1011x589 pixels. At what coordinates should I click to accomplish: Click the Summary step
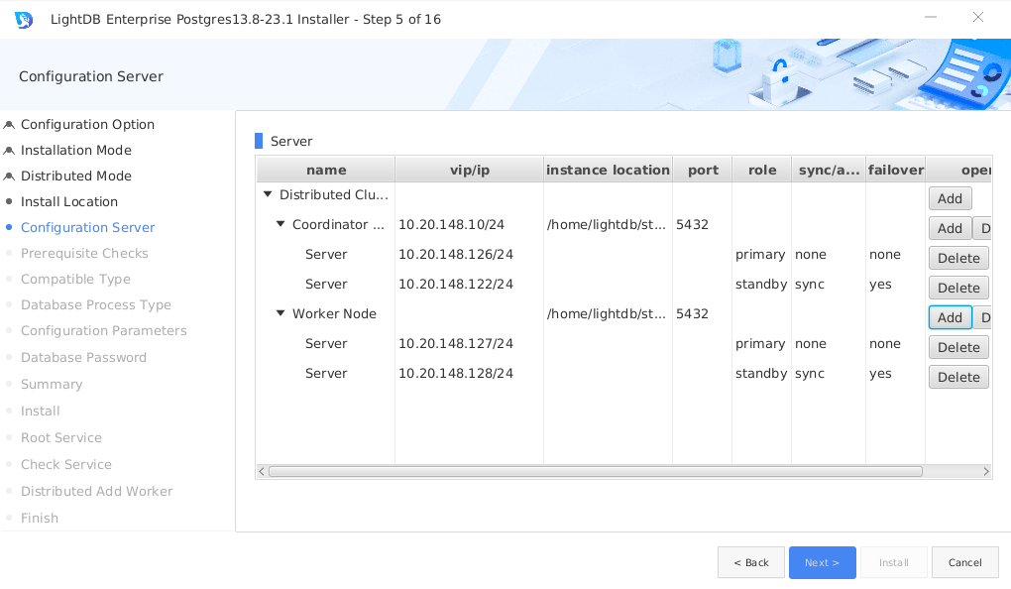(x=51, y=384)
